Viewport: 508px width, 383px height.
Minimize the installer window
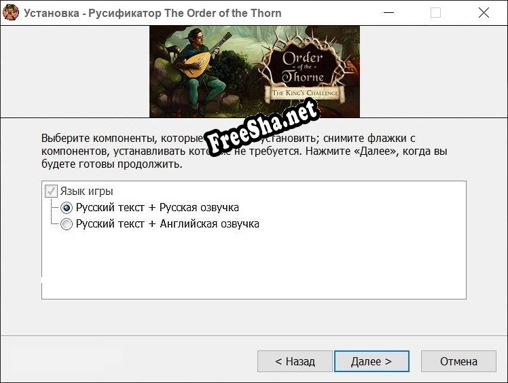[x=388, y=13]
